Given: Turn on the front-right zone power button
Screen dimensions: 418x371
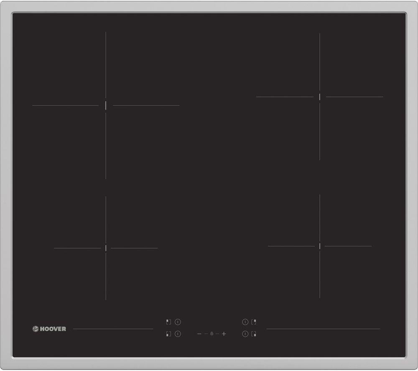Looking at the screenshot, I should (245, 334).
